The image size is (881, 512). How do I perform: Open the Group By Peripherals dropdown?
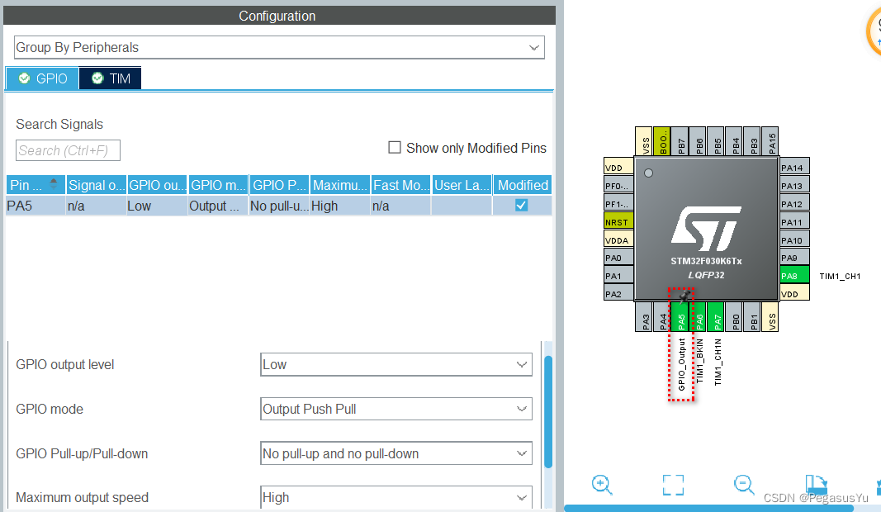point(279,48)
